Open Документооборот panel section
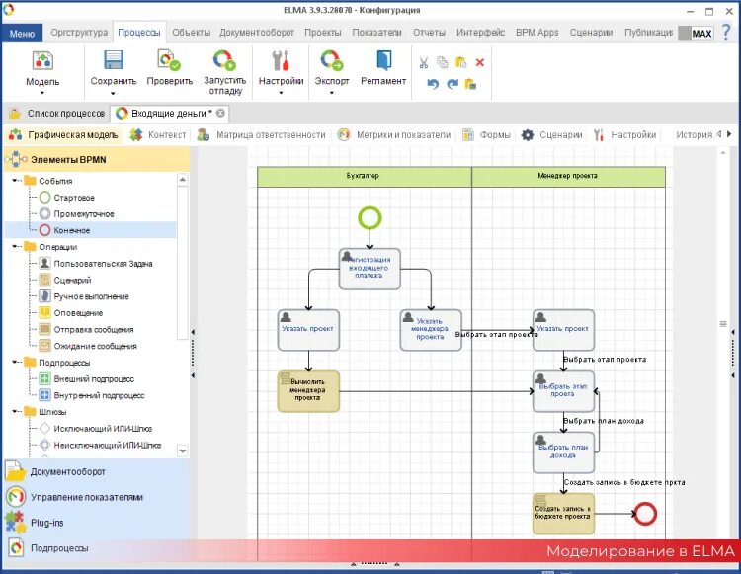Screen dimensions: 741x574 (x=97, y=471)
